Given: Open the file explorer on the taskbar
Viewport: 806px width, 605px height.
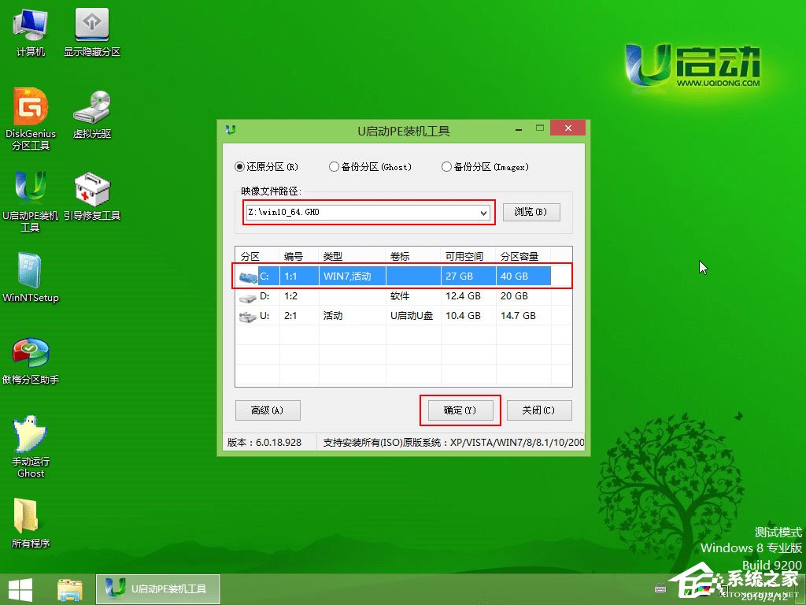Looking at the screenshot, I should pyautogui.click(x=69, y=591).
